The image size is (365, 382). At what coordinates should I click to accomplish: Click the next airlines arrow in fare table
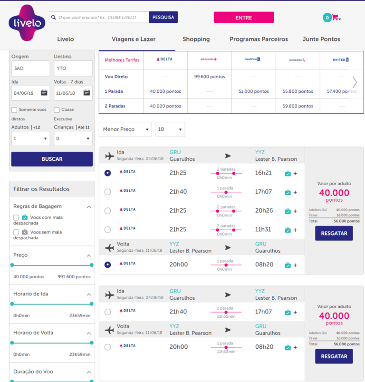tap(355, 82)
